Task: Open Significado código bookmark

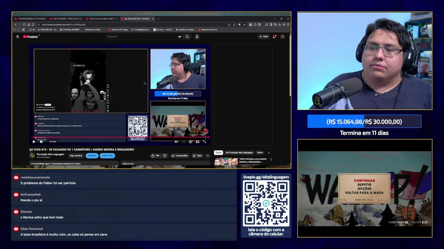Action: pos(185,30)
